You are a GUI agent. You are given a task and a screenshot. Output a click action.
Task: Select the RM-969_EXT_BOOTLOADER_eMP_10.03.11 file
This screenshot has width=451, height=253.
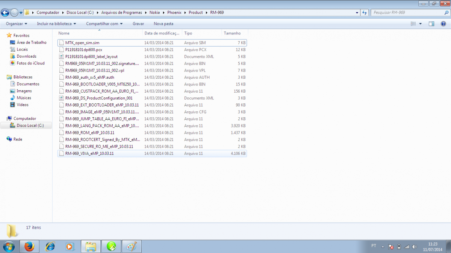point(152,105)
